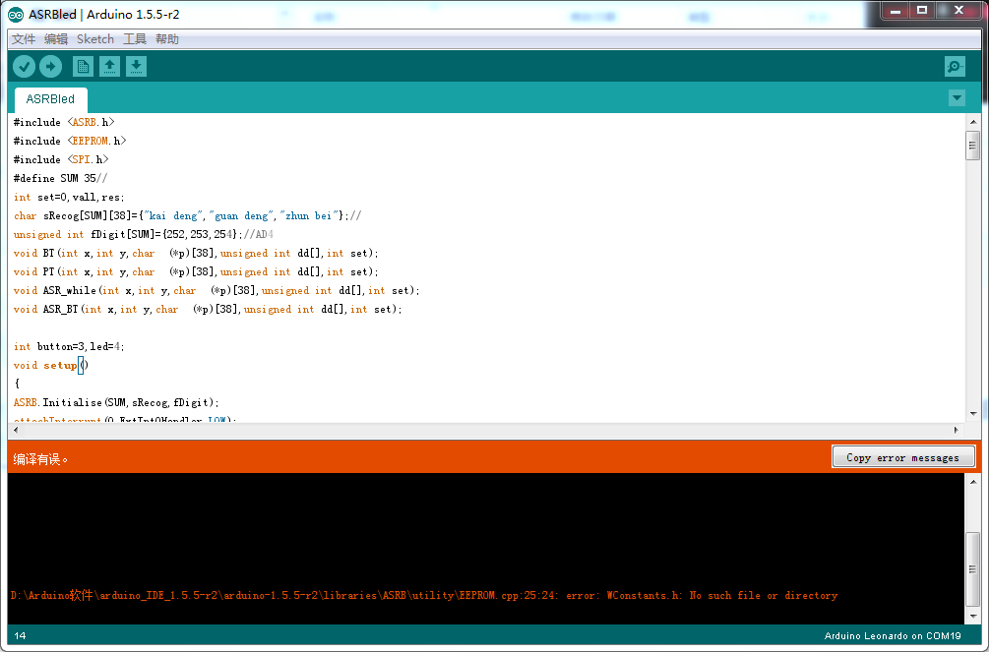The width and height of the screenshot is (989, 652).
Task: Click the console scrollbar thumb
Action: [972, 569]
